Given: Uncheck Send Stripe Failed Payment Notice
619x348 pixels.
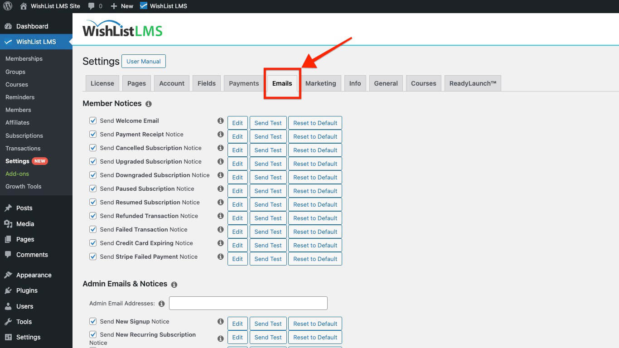Looking at the screenshot, I should click(93, 256).
